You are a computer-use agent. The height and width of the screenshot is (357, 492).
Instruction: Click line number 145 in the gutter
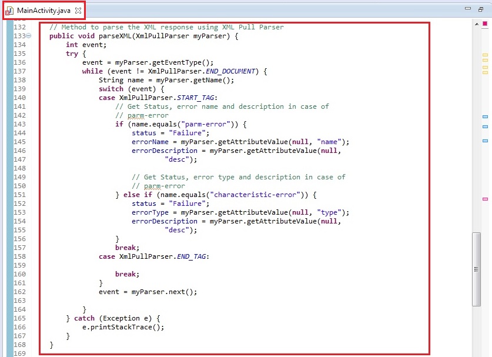(19, 133)
